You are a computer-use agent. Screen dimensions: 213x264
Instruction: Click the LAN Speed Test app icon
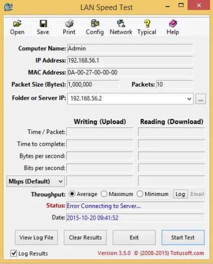point(9,7)
